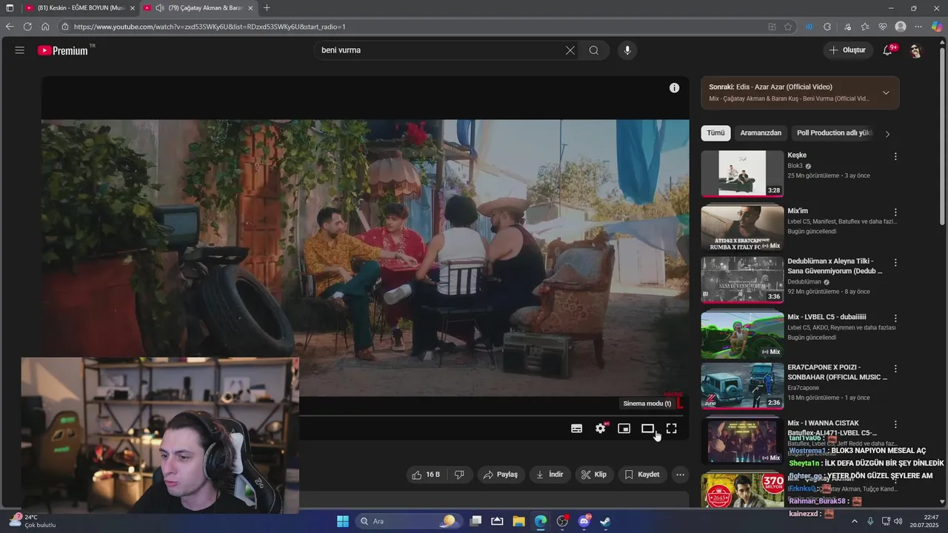Toggle subtitles on the video player
This screenshot has height=533, width=948.
[x=576, y=429]
